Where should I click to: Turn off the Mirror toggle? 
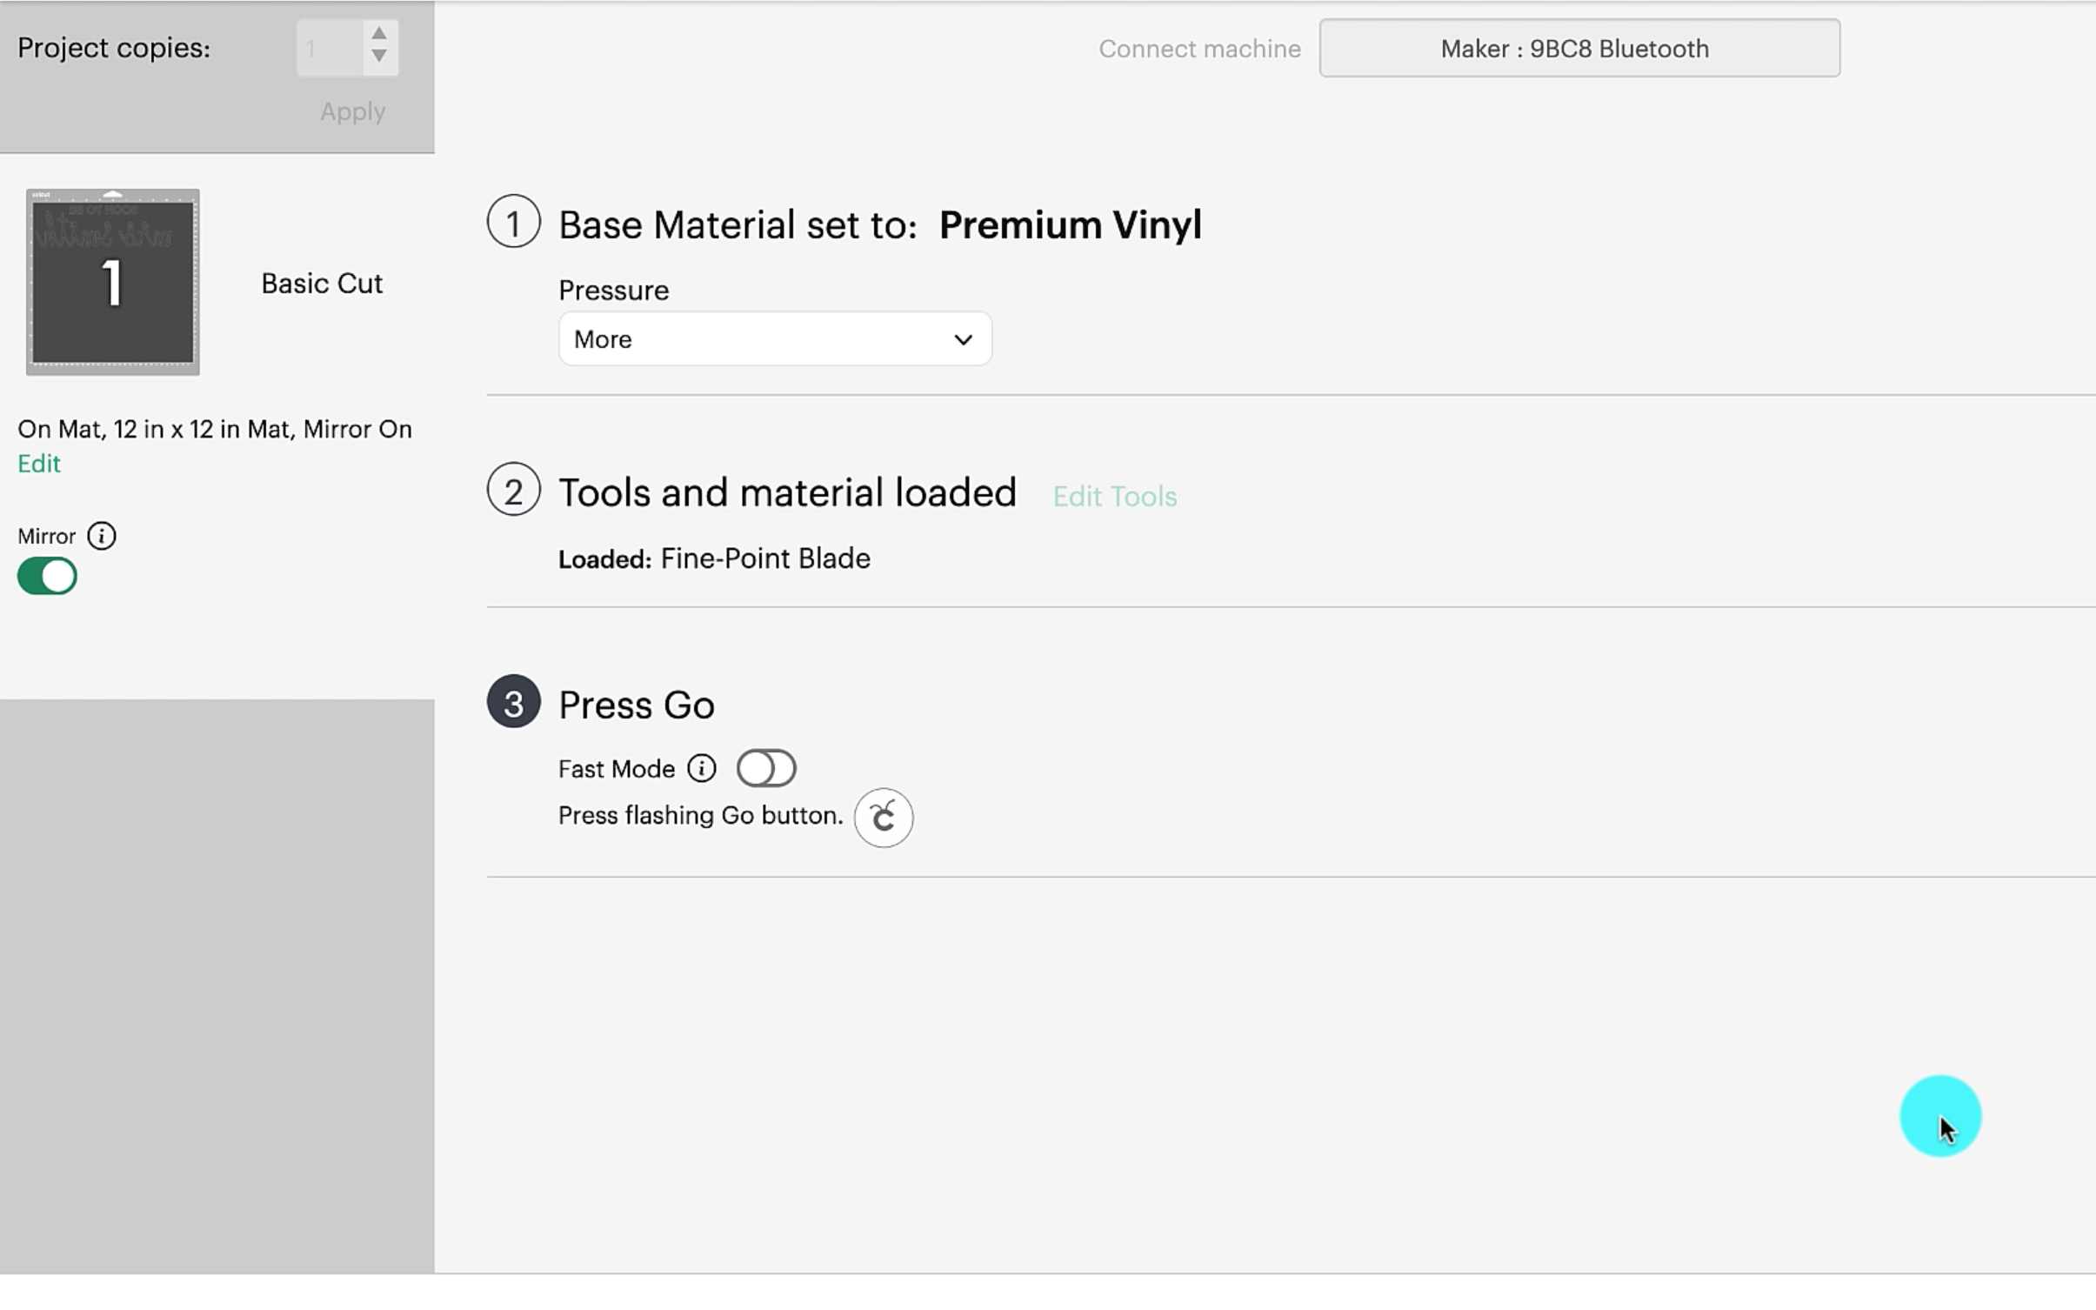point(48,577)
